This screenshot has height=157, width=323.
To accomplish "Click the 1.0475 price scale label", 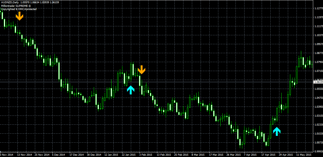I will click(x=318, y=98).
